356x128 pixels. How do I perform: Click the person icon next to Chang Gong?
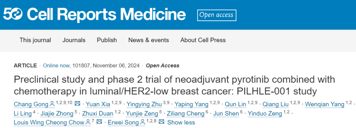[x=52, y=104]
